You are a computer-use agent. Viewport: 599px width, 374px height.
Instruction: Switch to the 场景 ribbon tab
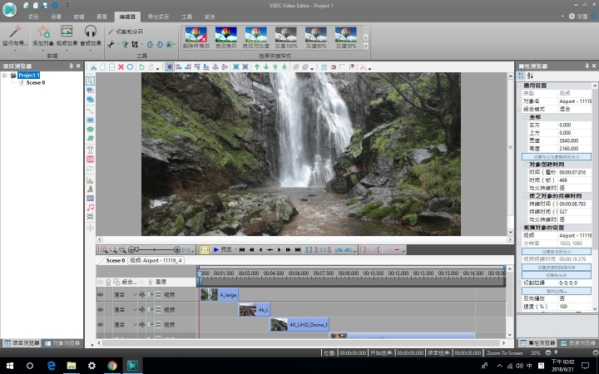click(57, 17)
